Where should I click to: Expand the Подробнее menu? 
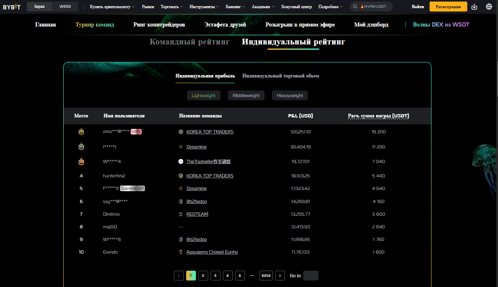point(331,7)
